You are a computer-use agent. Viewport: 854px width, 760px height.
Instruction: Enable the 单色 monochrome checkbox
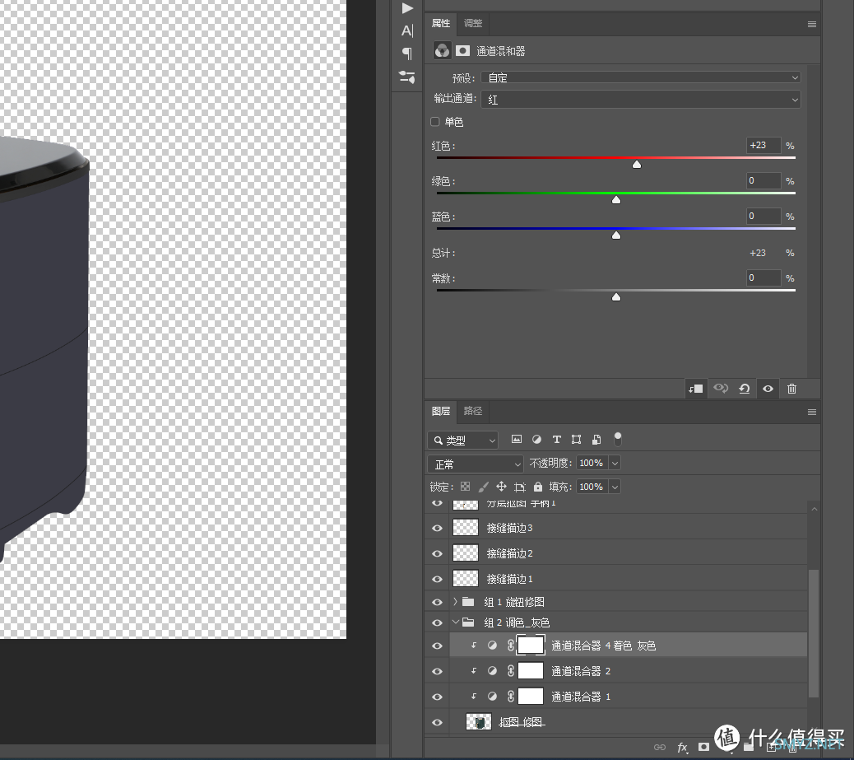click(x=435, y=122)
